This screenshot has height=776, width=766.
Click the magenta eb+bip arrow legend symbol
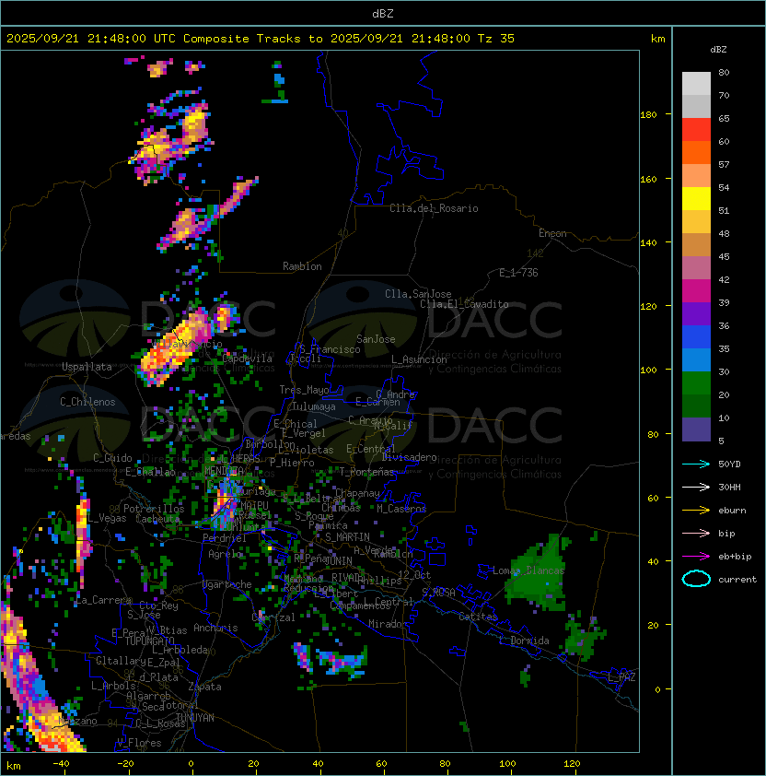(x=696, y=557)
